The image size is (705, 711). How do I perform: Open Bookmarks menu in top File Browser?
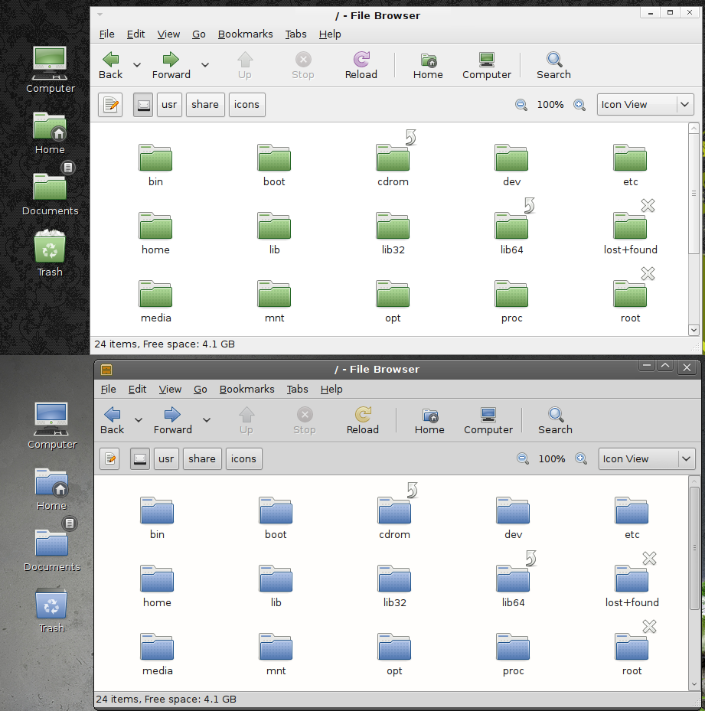tap(246, 34)
